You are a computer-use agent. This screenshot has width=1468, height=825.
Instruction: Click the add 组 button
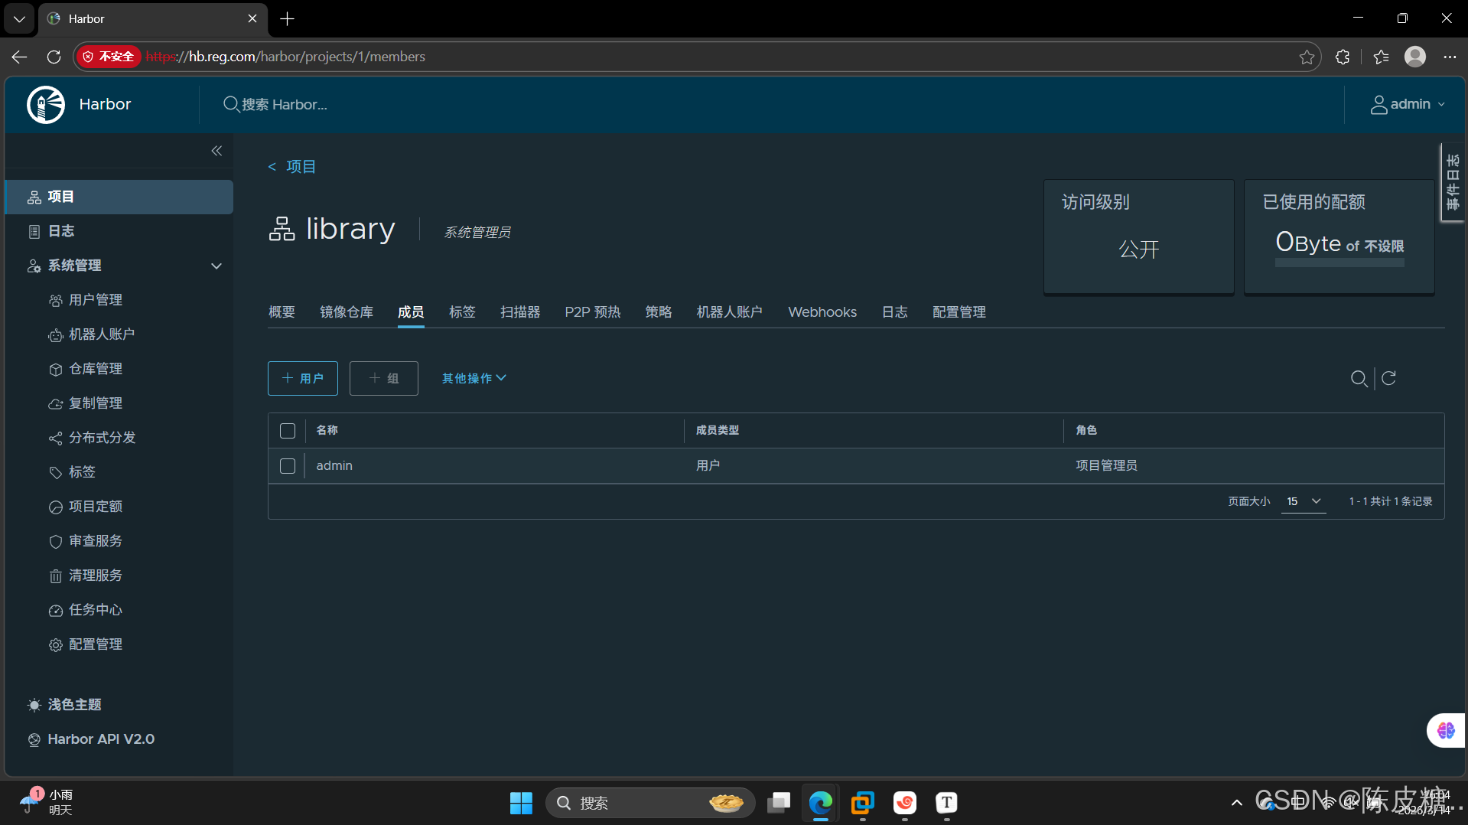click(x=384, y=378)
